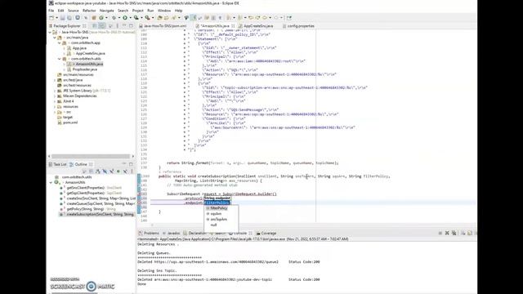Collapse the com.orbittech.utils package
This screenshot has width=523, height=294.
pos(60,59)
